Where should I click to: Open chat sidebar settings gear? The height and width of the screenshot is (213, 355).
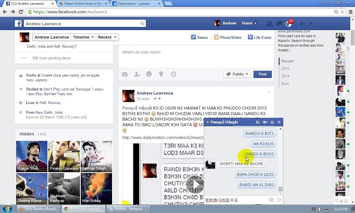pyautogui.click(x=342, y=201)
